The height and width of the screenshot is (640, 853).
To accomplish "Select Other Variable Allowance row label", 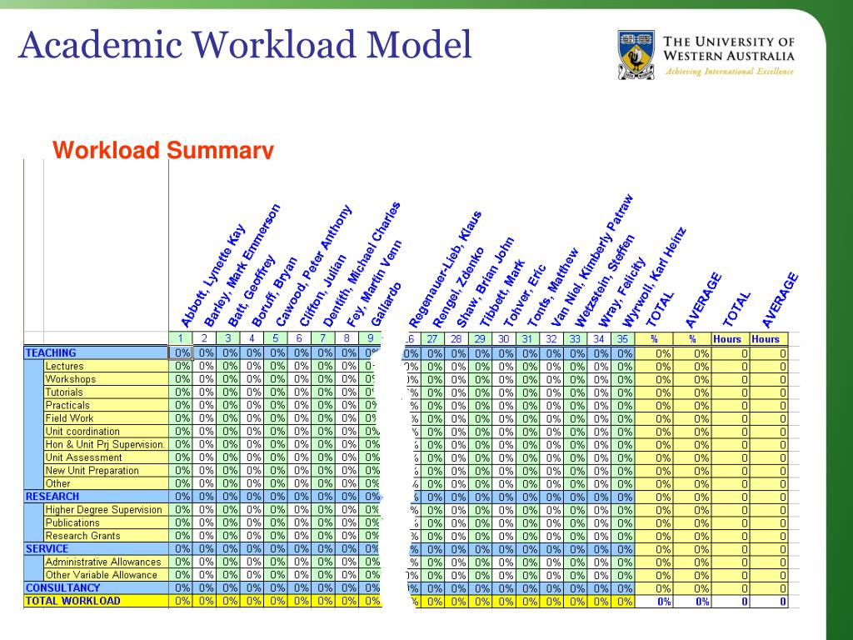I will click(106, 575).
